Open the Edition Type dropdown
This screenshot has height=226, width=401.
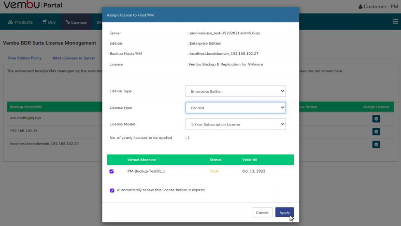(236, 91)
